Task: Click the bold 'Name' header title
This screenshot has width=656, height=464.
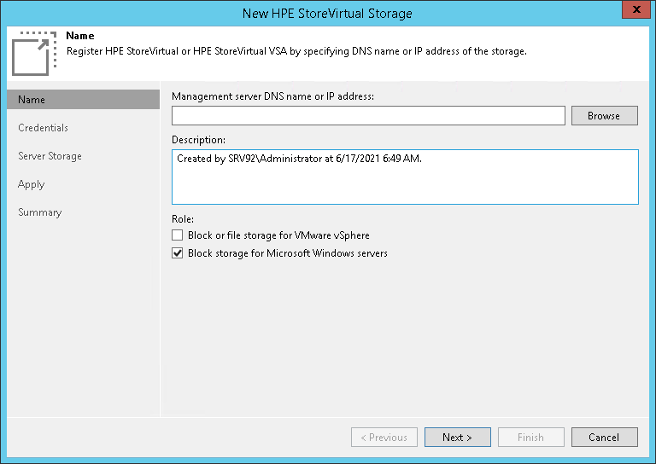Action: pyautogui.click(x=80, y=36)
